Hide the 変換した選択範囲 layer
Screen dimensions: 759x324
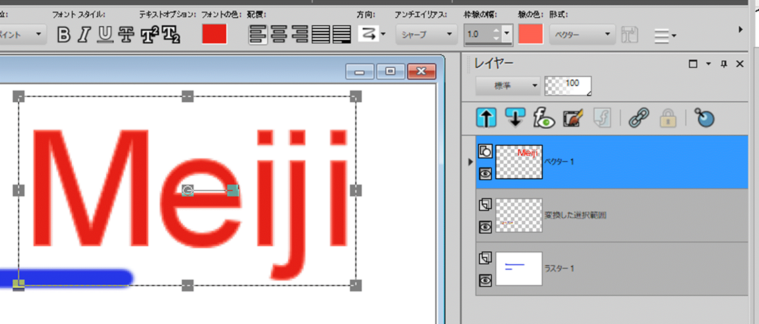tap(485, 227)
